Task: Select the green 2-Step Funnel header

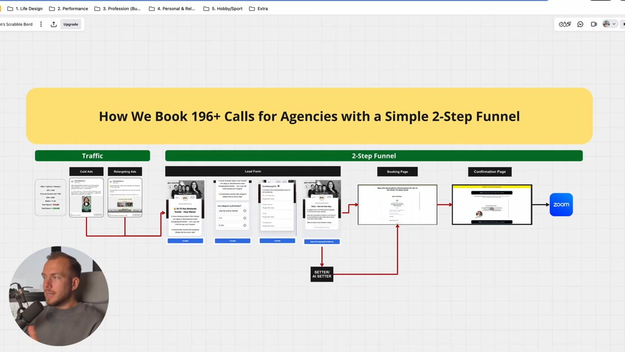Action: point(374,155)
